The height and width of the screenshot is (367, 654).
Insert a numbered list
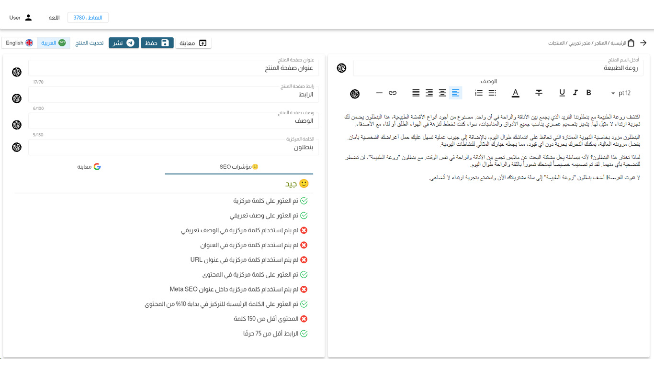[x=479, y=93]
